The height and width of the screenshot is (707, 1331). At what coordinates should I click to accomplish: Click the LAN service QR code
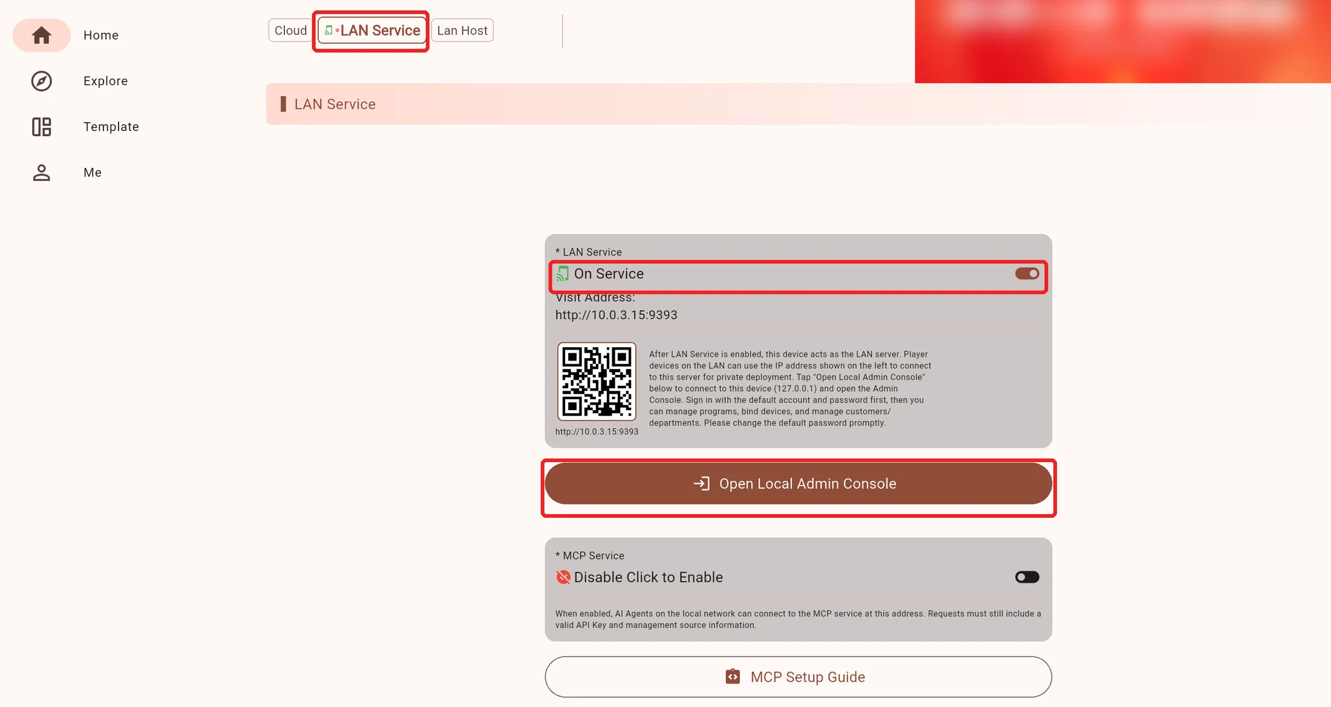pyautogui.click(x=597, y=382)
